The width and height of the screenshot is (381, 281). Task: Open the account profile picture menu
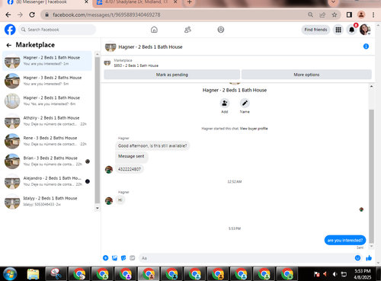(365, 30)
